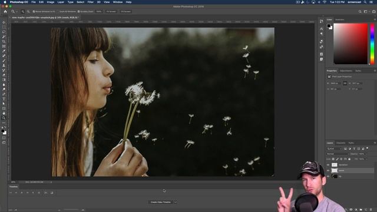Select the Path Selection tool
Viewport: 377px width, 212px height.
(4, 104)
